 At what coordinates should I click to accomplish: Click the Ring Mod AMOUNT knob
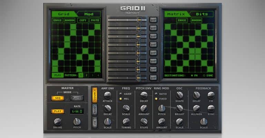162,122
